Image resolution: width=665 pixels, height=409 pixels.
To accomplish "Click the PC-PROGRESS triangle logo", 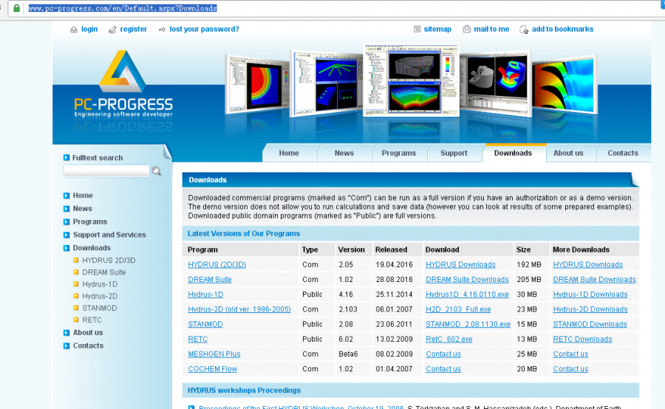I will (122, 71).
